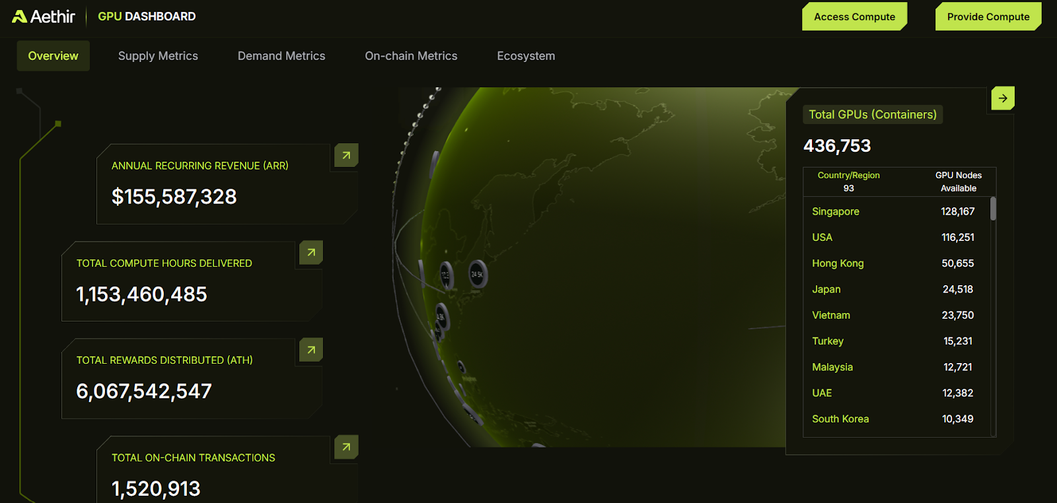Click Singapore's 128,167 GPU node count
1057x503 pixels.
tap(958, 211)
